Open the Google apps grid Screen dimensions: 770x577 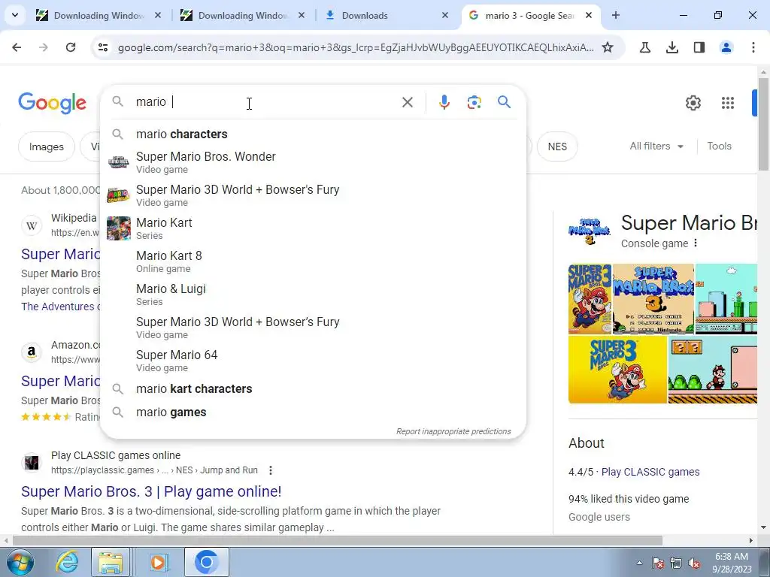(x=728, y=102)
